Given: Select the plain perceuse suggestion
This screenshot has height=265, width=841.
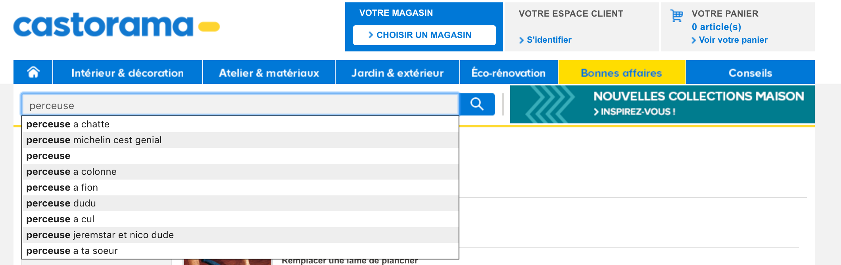Looking at the screenshot, I should [48, 156].
